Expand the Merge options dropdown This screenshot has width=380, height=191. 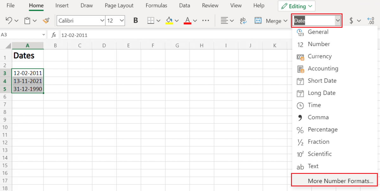pos(285,20)
